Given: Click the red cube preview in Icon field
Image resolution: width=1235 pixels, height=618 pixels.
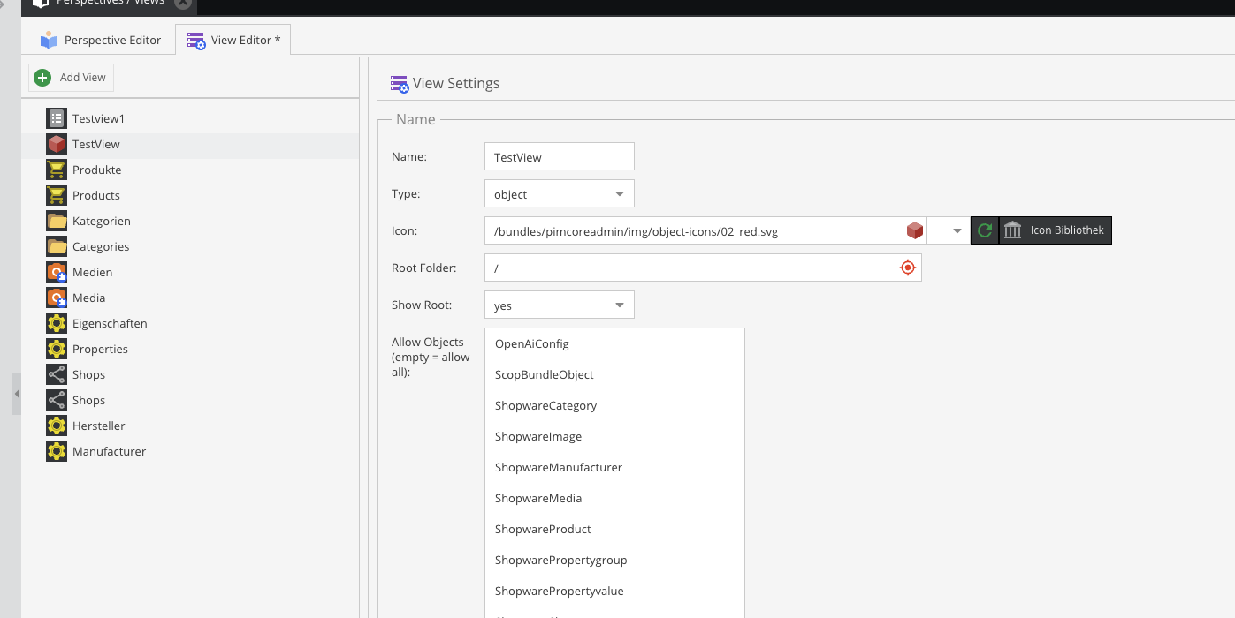Looking at the screenshot, I should (915, 231).
